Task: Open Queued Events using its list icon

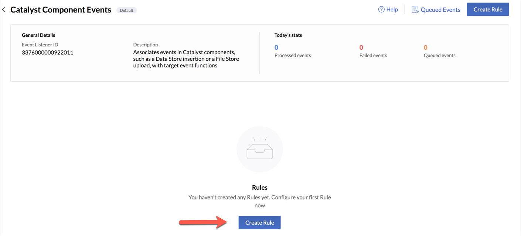Action: click(415, 9)
